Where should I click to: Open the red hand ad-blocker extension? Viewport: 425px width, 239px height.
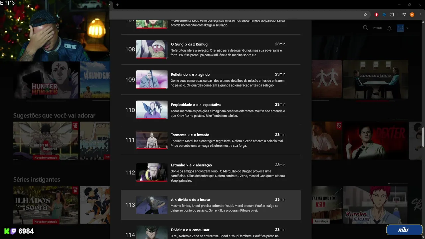pos(376,15)
